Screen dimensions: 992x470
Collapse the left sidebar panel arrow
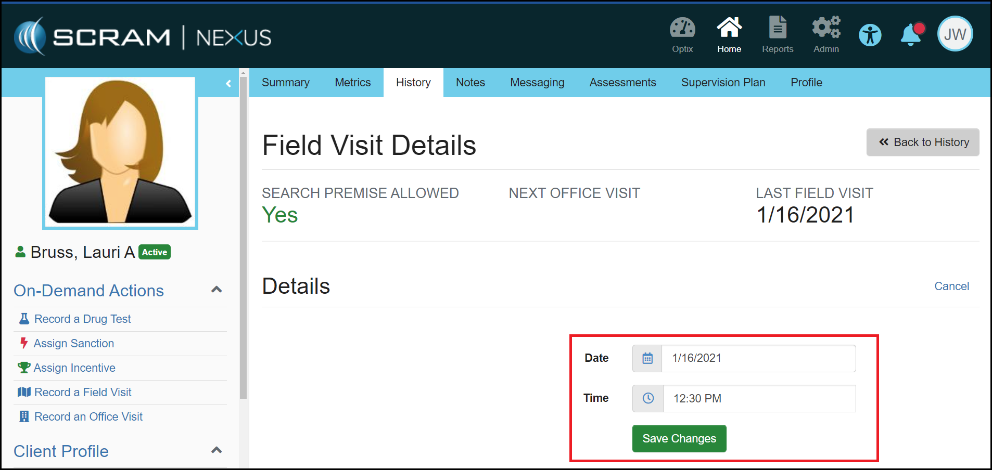(x=228, y=84)
